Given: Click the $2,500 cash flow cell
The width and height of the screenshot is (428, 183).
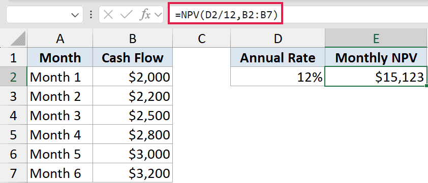Looking at the screenshot, I should point(133,116).
